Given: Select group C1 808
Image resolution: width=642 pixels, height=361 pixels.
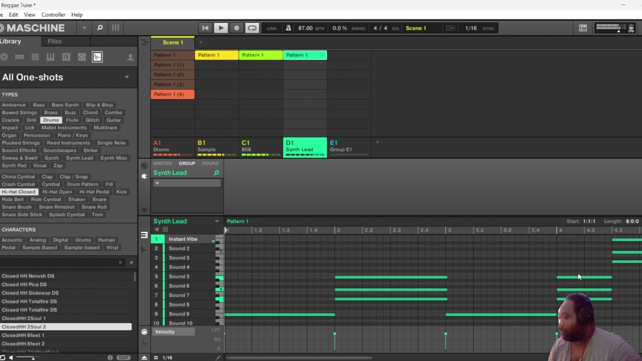Looking at the screenshot, I should [x=261, y=147].
